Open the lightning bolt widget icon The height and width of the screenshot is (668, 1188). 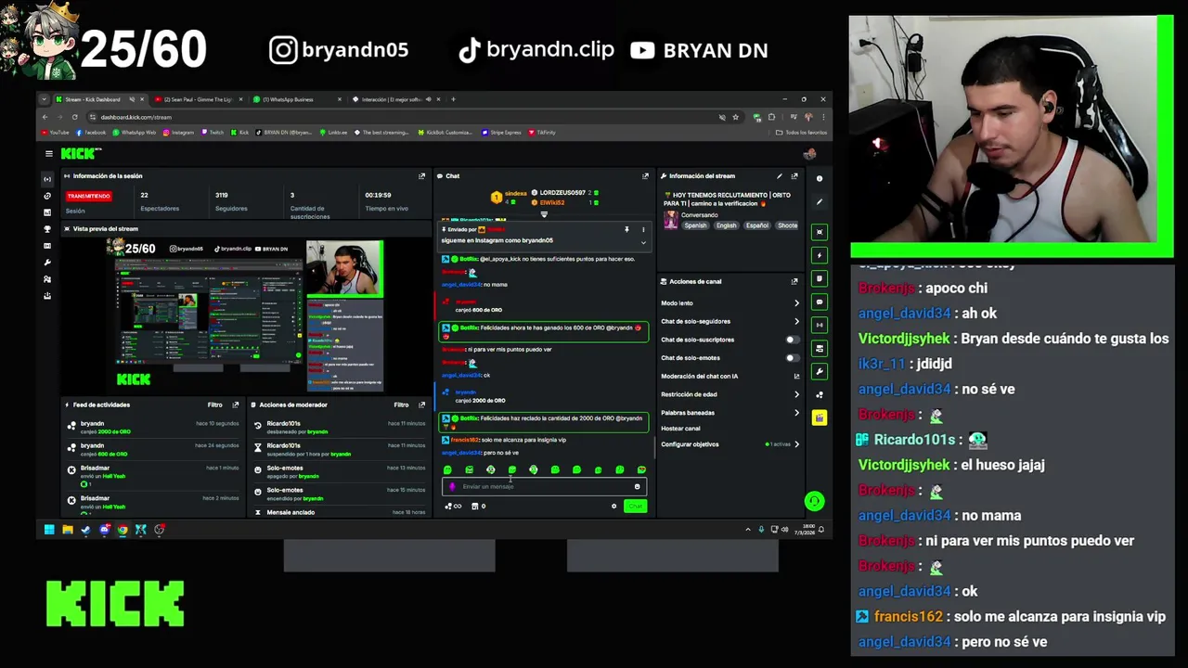820,255
